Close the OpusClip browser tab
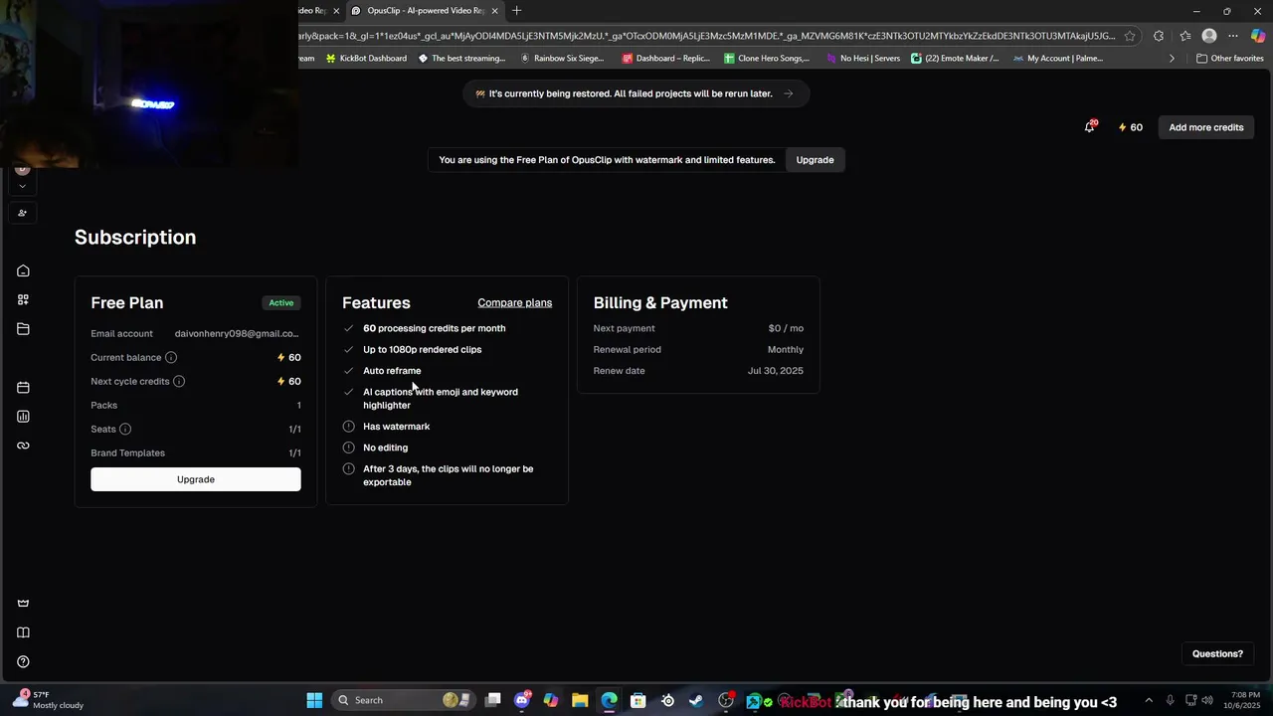 click(x=494, y=10)
